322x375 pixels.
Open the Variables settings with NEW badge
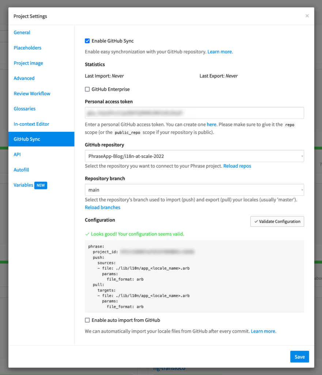coord(23,185)
